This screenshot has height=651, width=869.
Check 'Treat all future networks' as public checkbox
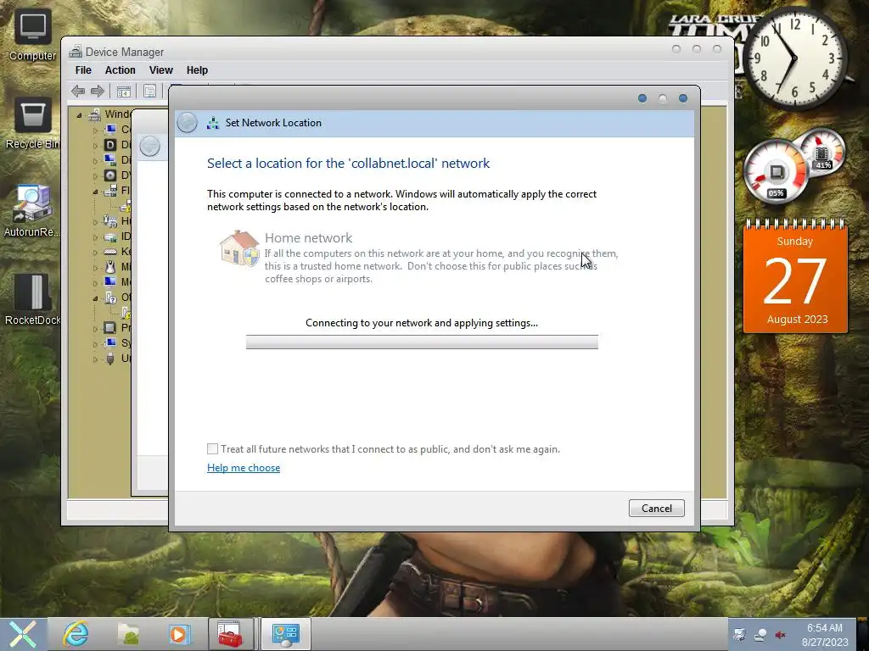[213, 449]
